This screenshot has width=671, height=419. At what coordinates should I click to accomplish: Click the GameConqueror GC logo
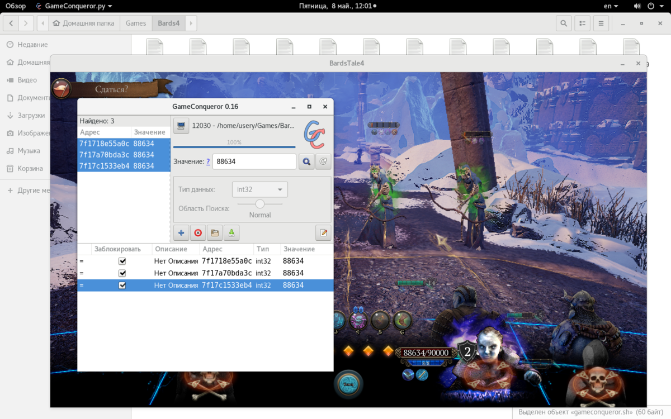tap(314, 134)
